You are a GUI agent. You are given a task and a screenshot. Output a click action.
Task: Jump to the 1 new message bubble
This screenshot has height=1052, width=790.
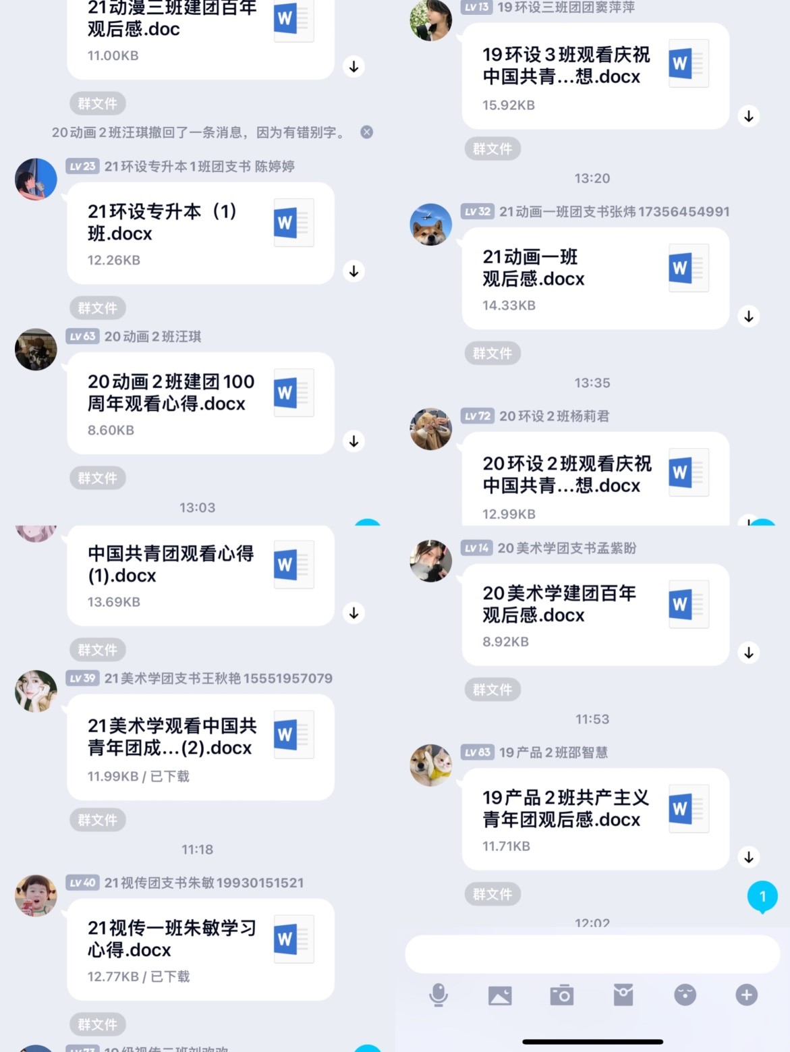763,897
